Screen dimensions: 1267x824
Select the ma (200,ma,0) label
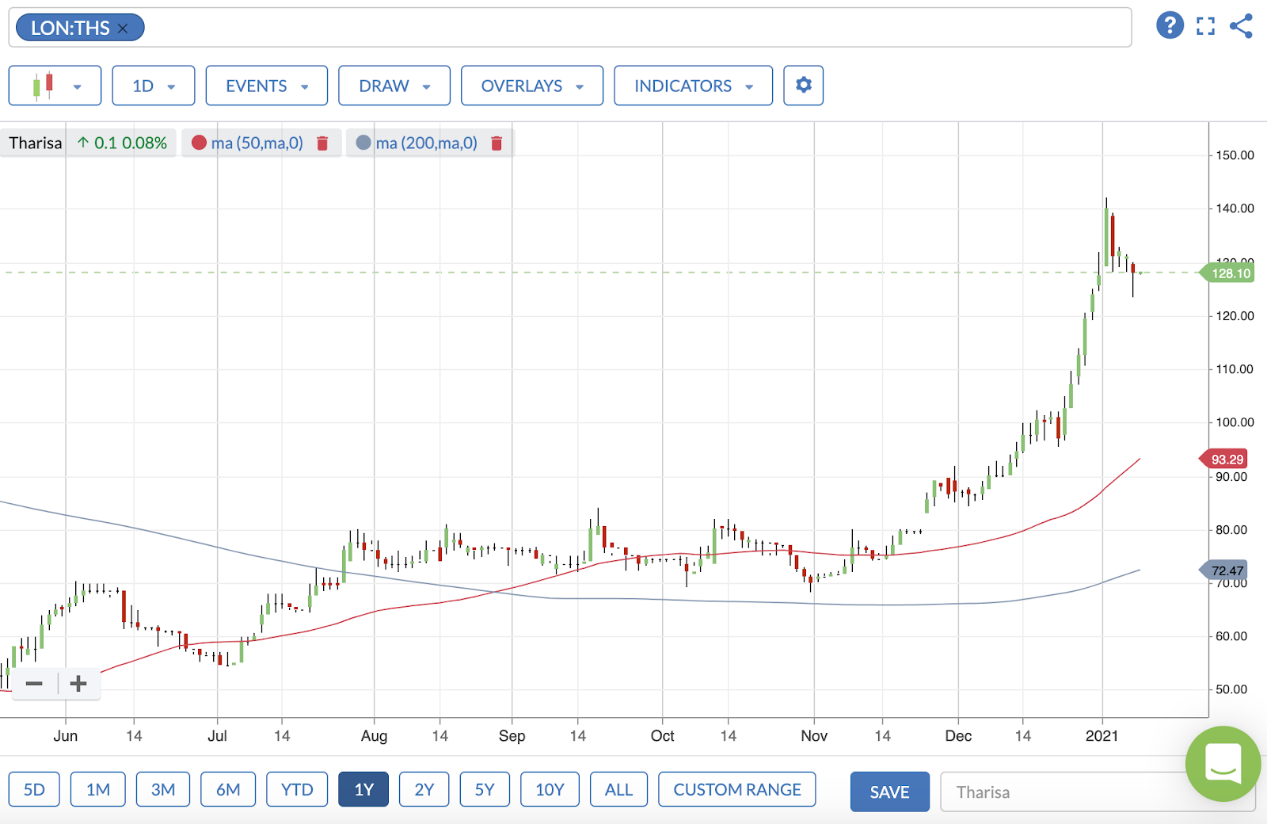pyautogui.click(x=427, y=143)
